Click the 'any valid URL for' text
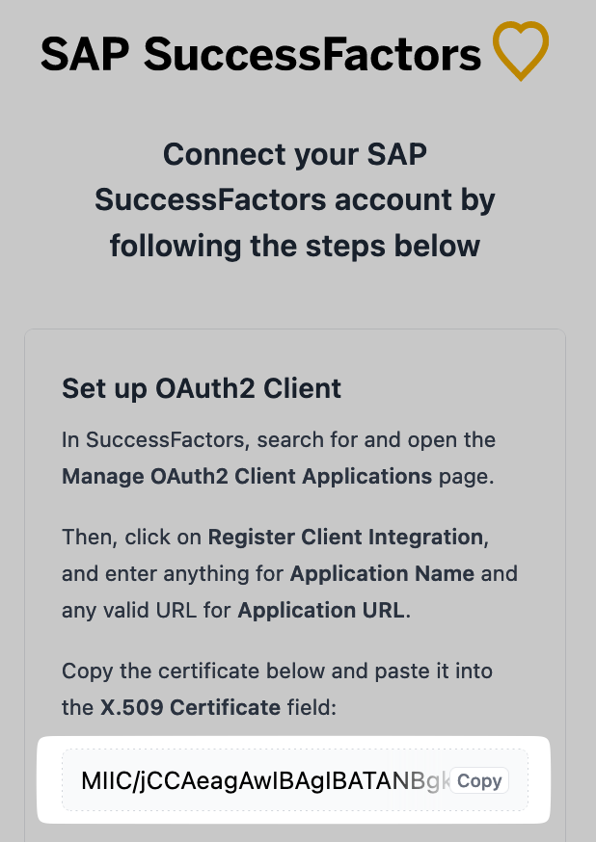The image size is (596, 842). [147, 610]
